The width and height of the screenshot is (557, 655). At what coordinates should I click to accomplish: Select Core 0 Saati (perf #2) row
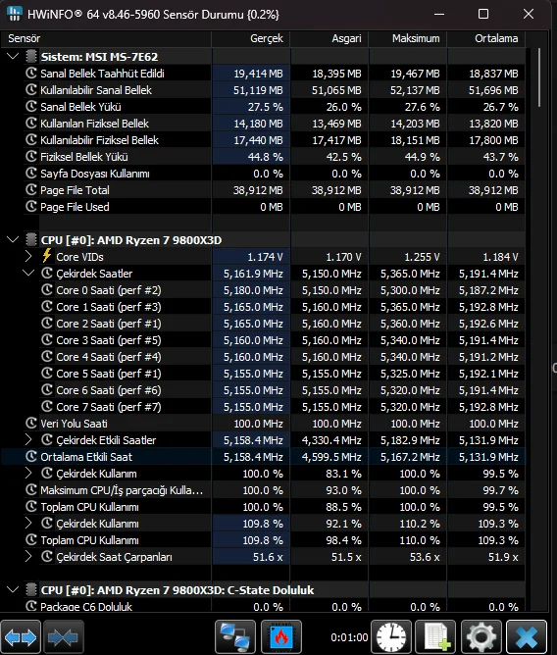pos(263,290)
